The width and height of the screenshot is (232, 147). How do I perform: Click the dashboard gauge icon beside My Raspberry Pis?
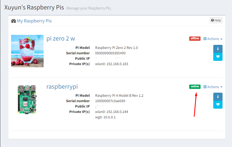click(14, 21)
